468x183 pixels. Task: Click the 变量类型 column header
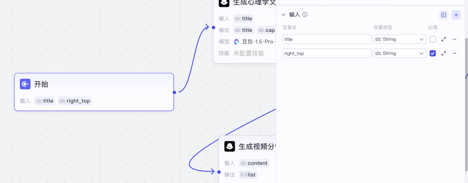pyautogui.click(x=383, y=27)
